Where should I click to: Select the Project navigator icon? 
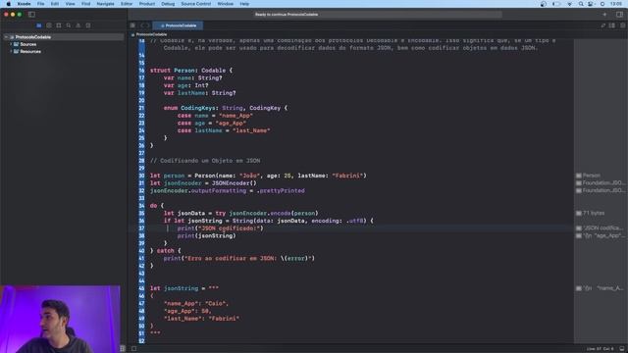39,25
